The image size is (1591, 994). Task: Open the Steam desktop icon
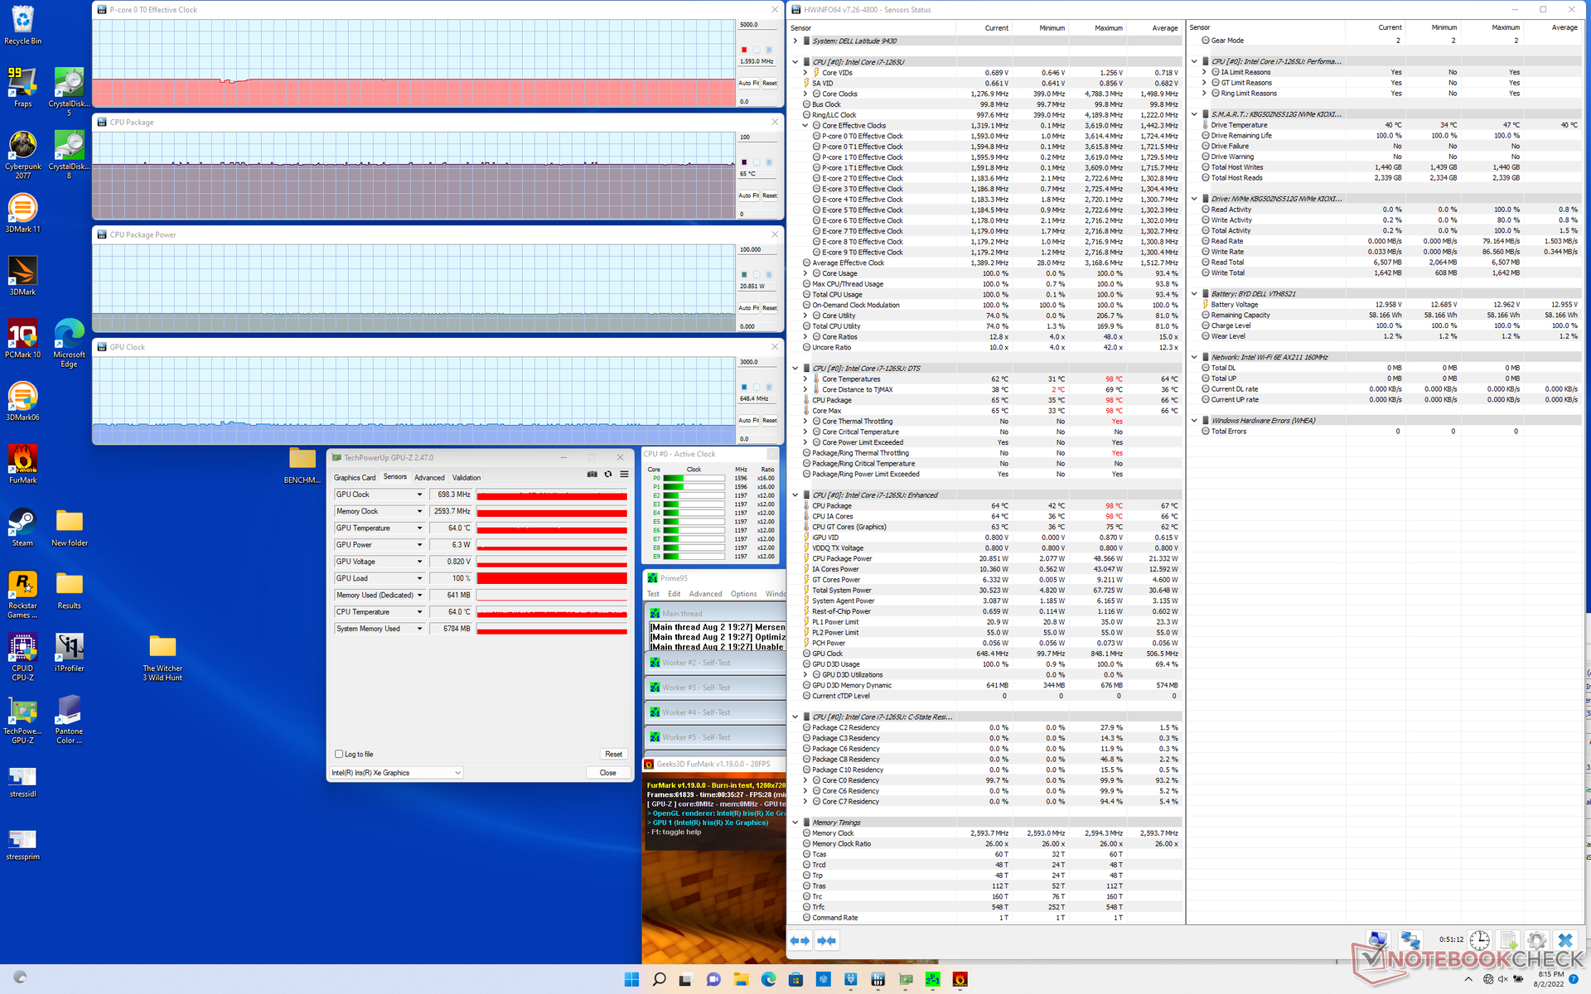(22, 527)
